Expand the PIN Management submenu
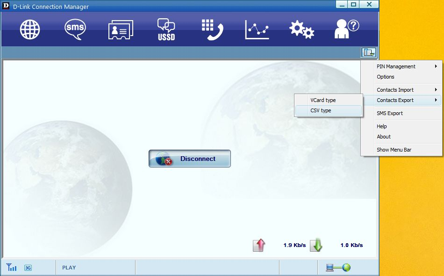 pyautogui.click(x=401, y=66)
